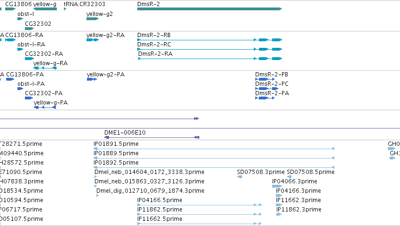Image resolution: width=400 pixels, height=226 pixels.
Task: Click the obst-I-RA transcript label
Action: coord(31,45)
